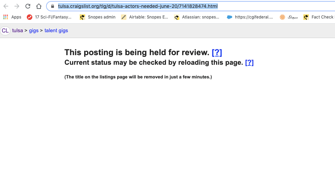Image resolution: width=335 pixels, height=186 pixels.
Task: Open the browser home page
Action: (x=39, y=6)
